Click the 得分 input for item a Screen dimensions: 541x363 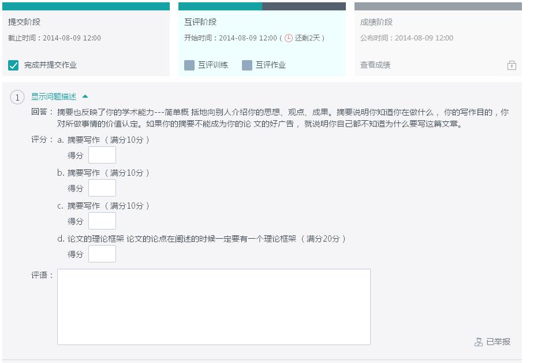tap(102, 155)
